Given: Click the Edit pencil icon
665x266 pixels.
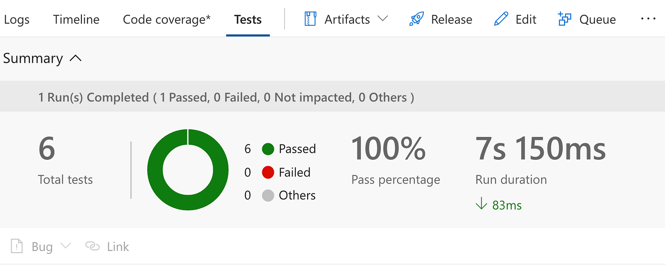Looking at the screenshot, I should [501, 19].
